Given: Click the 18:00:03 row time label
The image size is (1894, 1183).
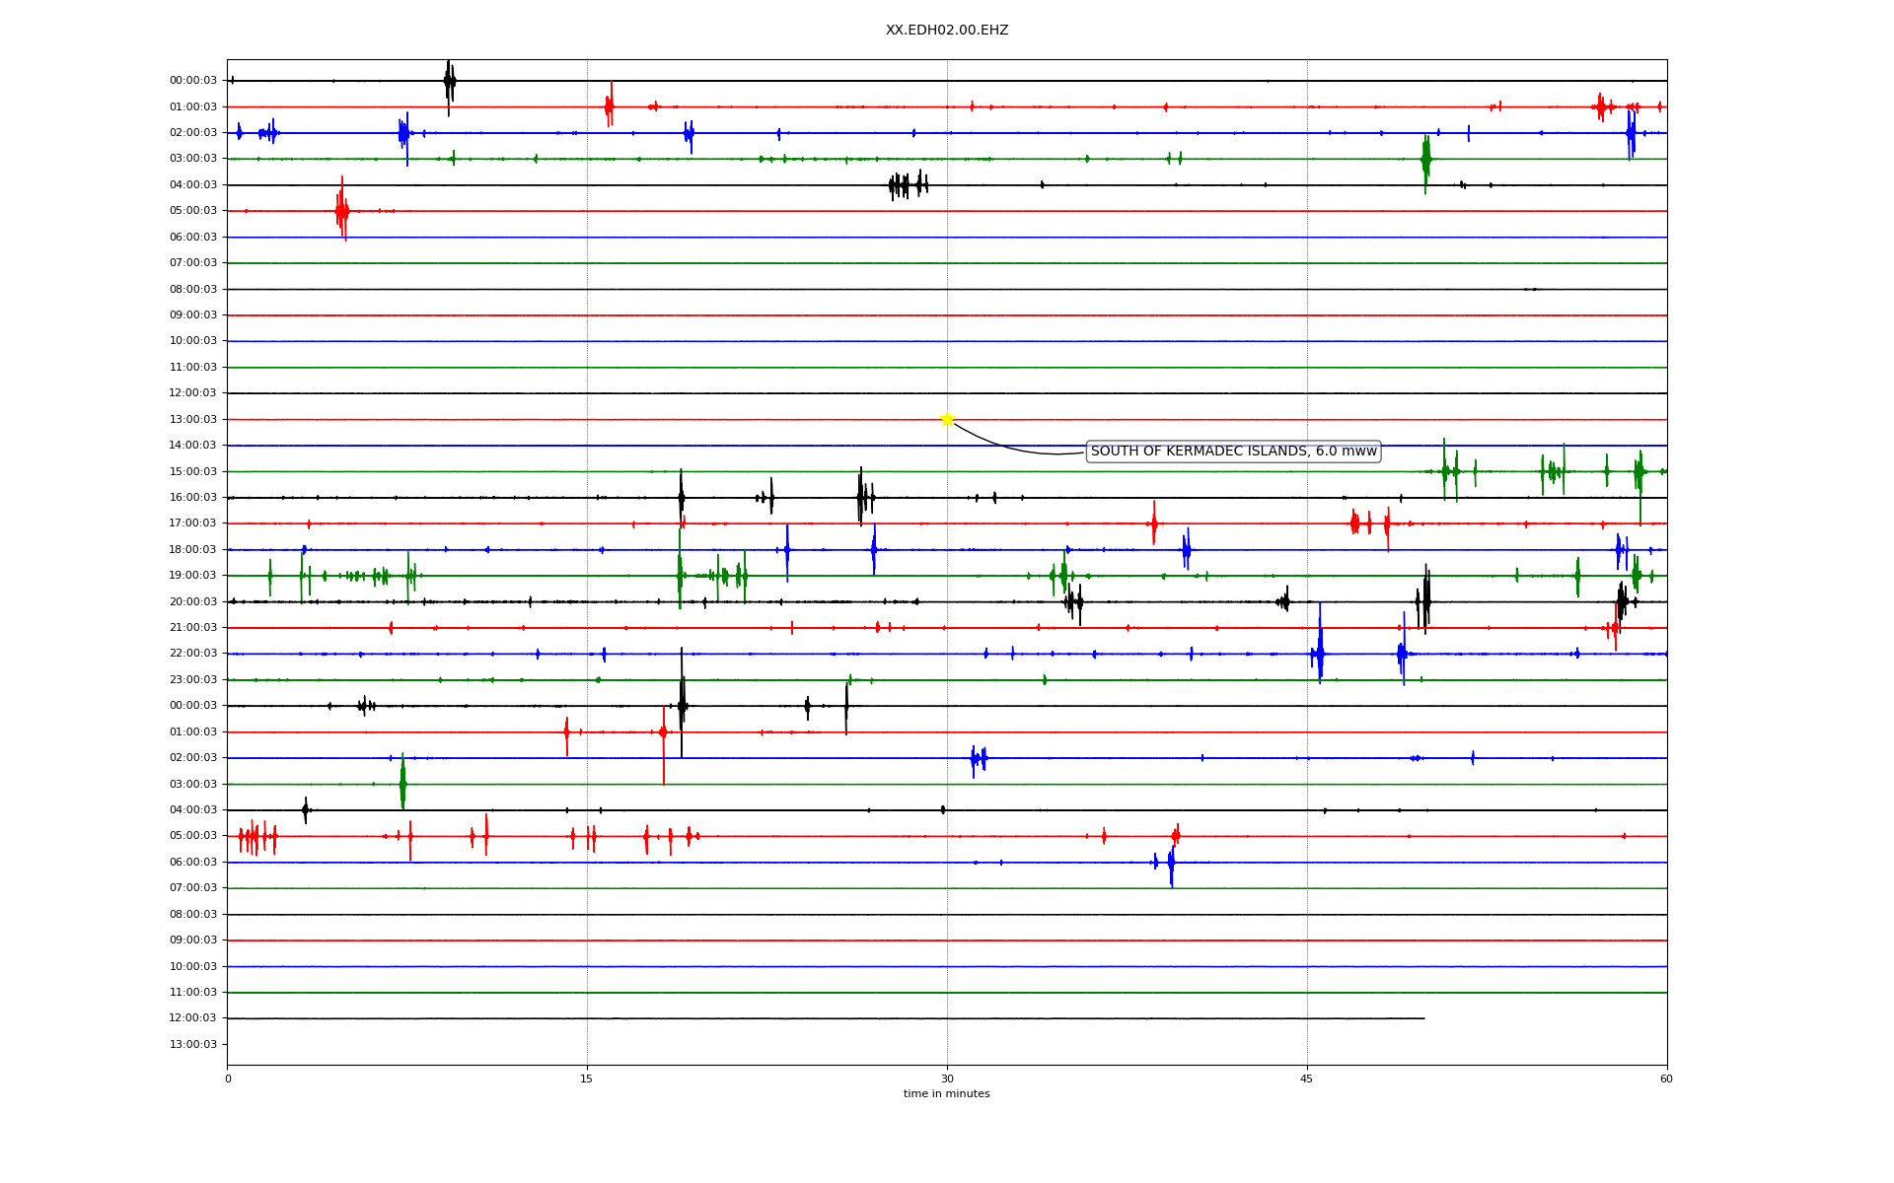Looking at the screenshot, I should pyautogui.click(x=193, y=550).
